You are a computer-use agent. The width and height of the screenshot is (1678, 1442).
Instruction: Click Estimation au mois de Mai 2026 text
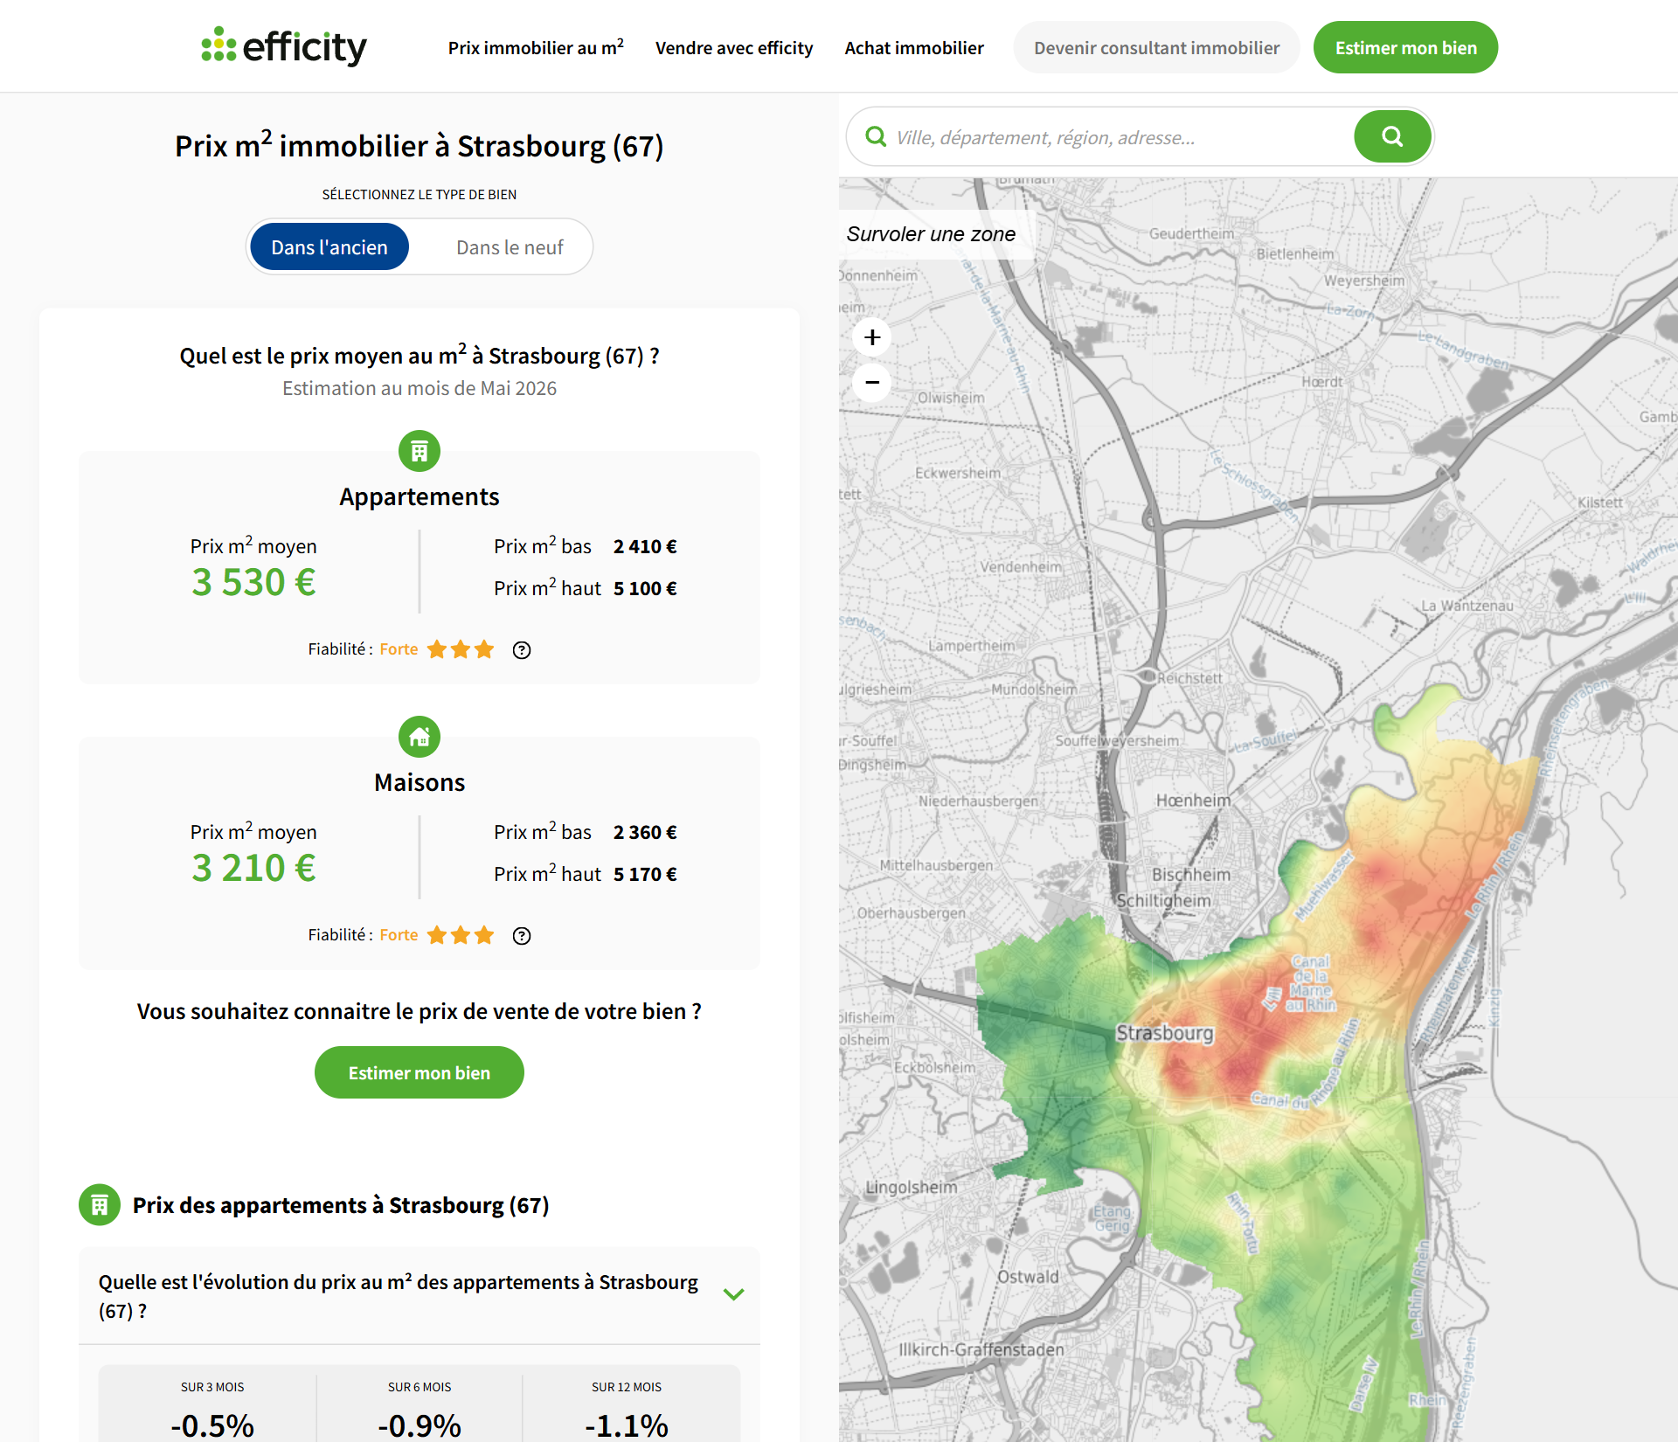click(x=419, y=389)
